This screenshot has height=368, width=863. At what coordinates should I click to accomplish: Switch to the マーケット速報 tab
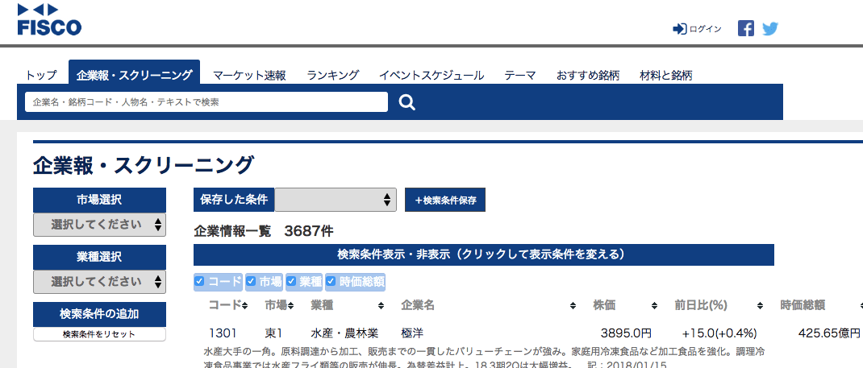pyautogui.click(x=249, y=76)
